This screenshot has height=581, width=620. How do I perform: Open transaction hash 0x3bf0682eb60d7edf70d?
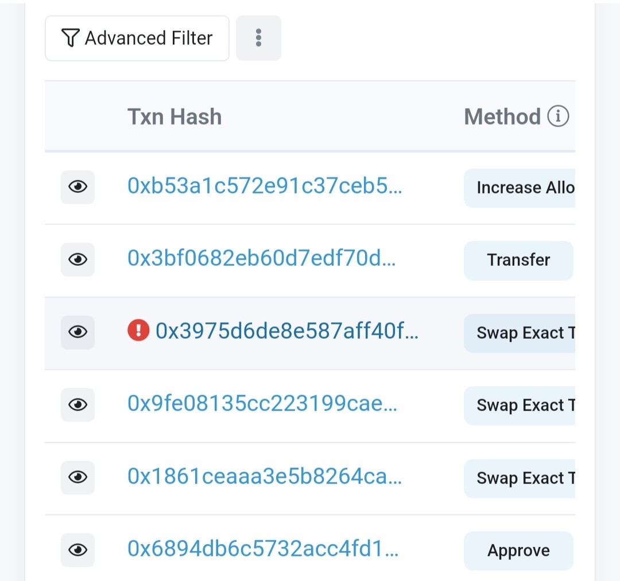261,258
